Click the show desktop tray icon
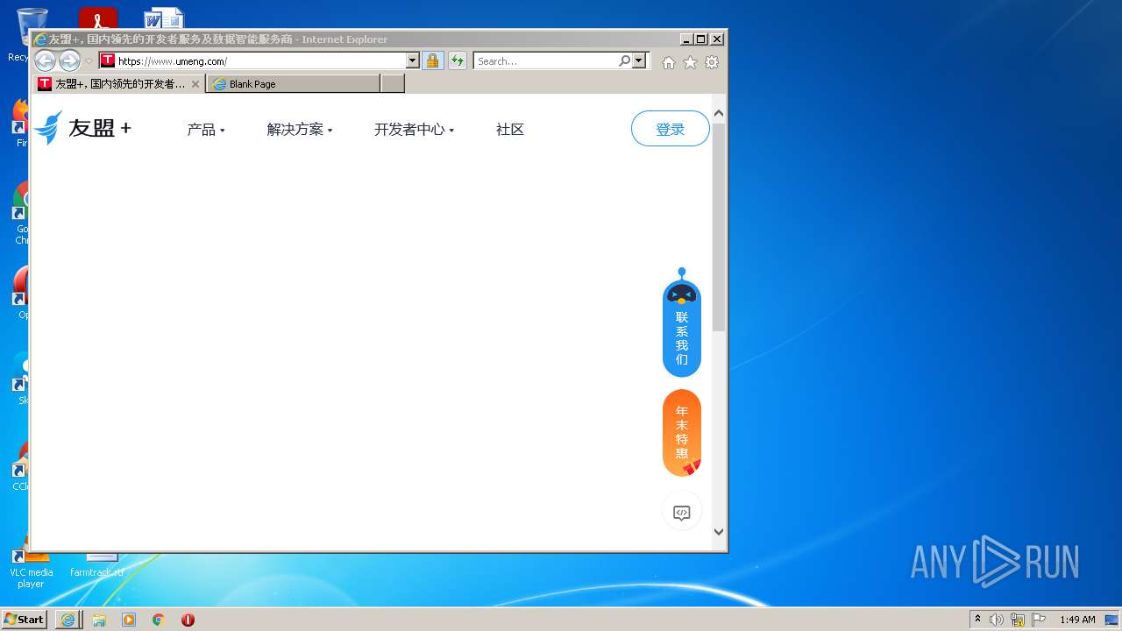Image resolution: width=1122 pixels, height=631 pixels. (x=1112, y=620)
